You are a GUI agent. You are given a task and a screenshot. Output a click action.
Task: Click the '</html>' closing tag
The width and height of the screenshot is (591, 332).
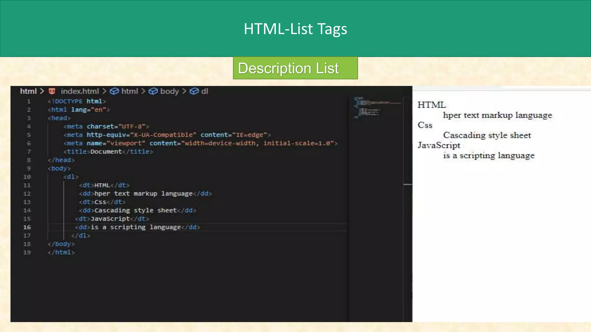click(61, 252)
